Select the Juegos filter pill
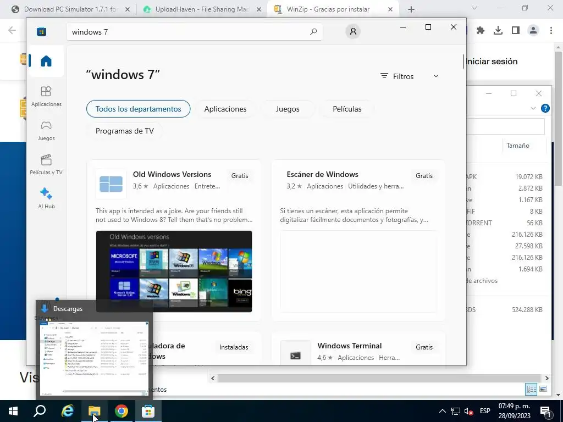Screen dimensions: 563x422 click(287, 109)
